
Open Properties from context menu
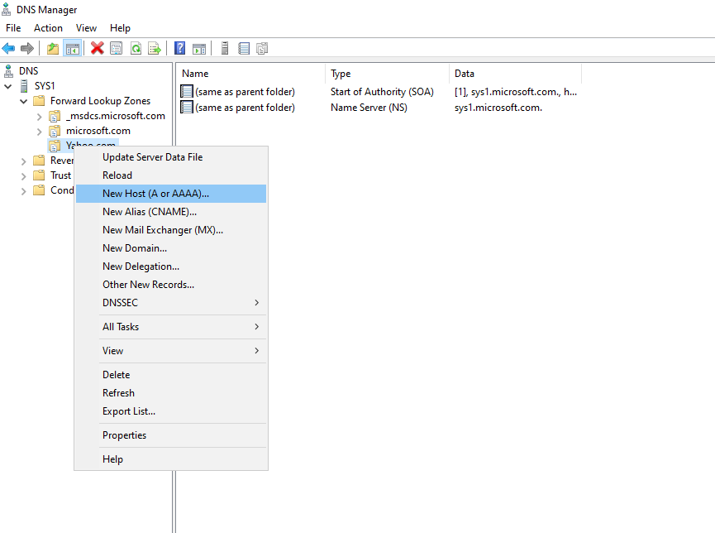click(x=171, y=435)
